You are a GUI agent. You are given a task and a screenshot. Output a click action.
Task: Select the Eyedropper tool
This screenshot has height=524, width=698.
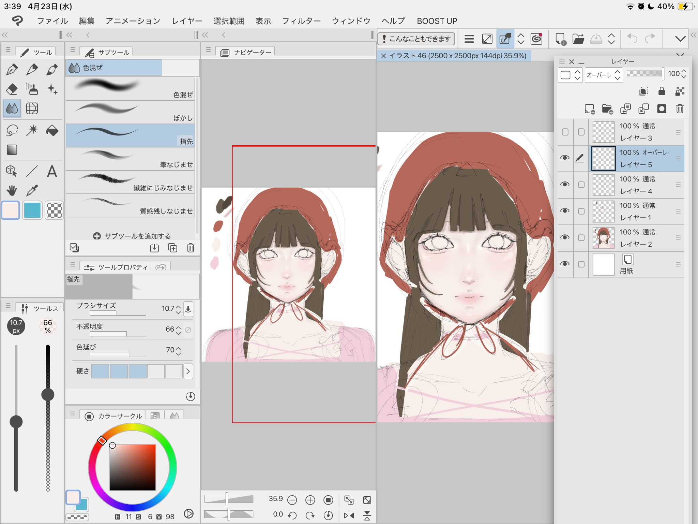[32, 190]
